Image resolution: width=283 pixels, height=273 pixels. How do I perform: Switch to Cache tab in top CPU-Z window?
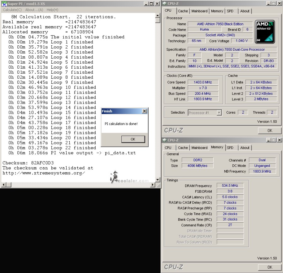(183, 11)
